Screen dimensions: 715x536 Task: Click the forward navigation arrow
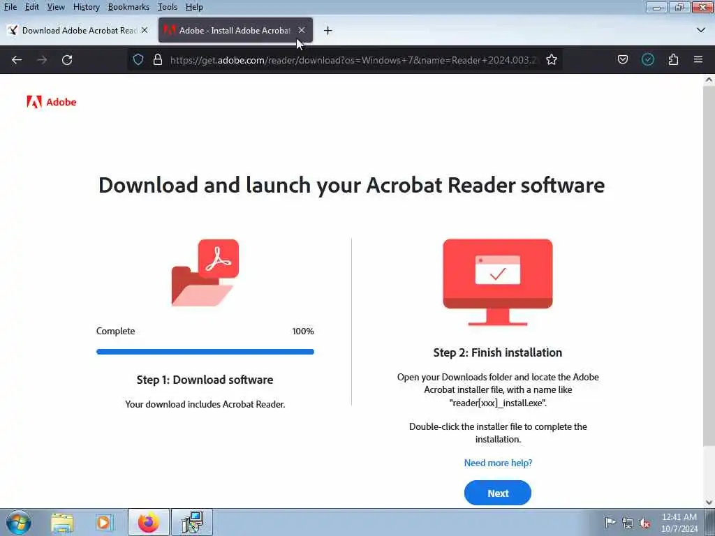coord(42,60)
